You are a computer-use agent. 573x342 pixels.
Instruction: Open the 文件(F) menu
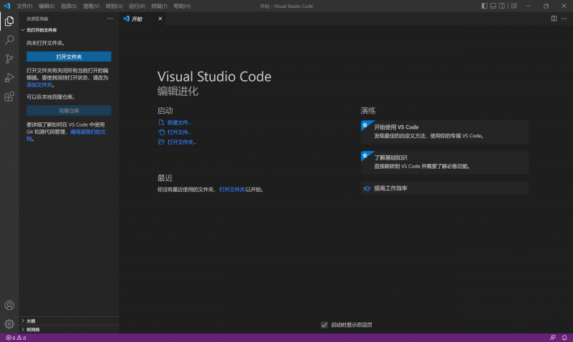[x=24, y=6]
